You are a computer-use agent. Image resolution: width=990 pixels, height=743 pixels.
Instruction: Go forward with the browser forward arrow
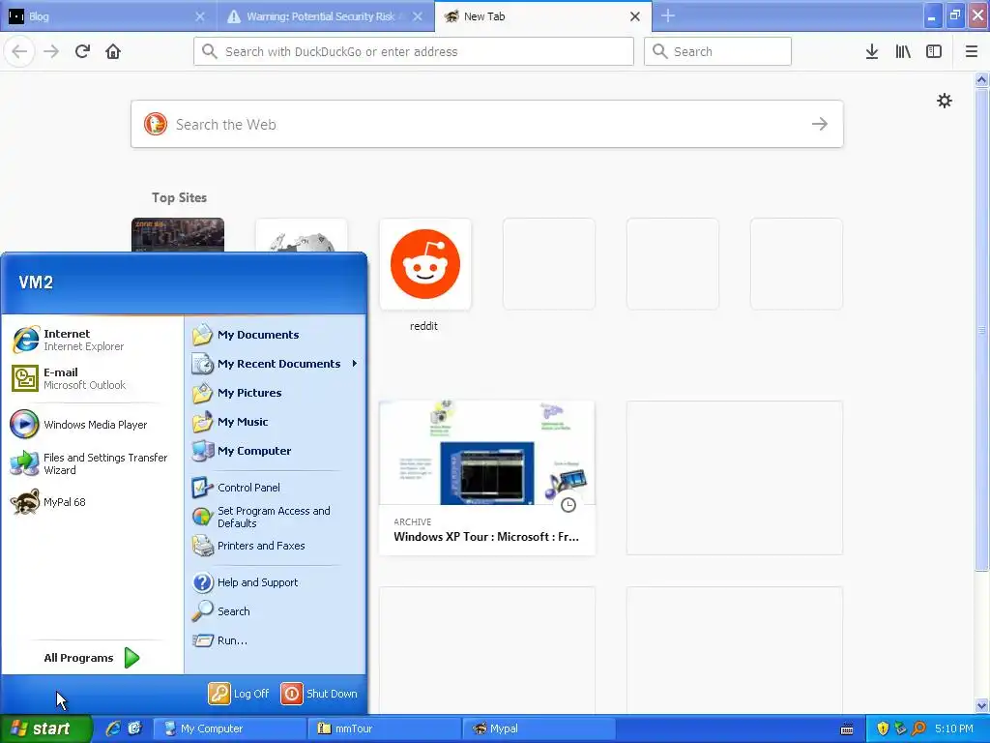[x=51, y=51]
